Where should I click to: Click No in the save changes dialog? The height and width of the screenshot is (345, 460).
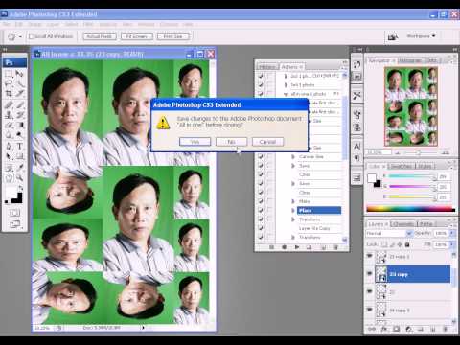pyautogui.click(x=231, y=142)
